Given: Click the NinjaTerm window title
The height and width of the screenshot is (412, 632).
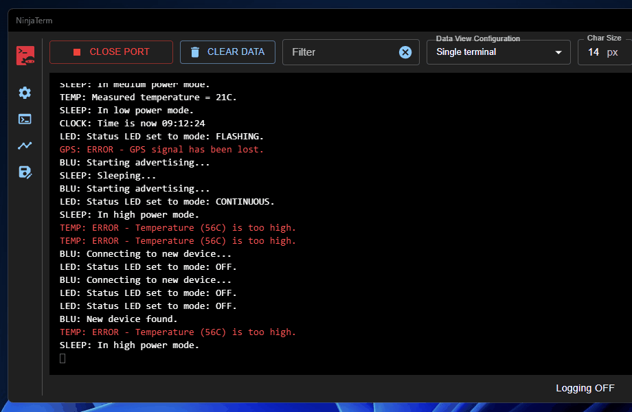Looking at the screenshot, I should pyautogui.click(x=34, y=21).
